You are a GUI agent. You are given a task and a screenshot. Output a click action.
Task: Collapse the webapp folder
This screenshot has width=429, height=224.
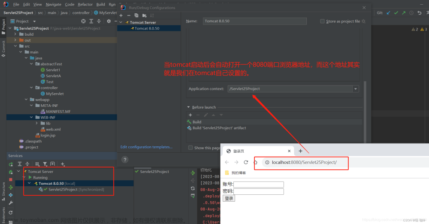26,100
